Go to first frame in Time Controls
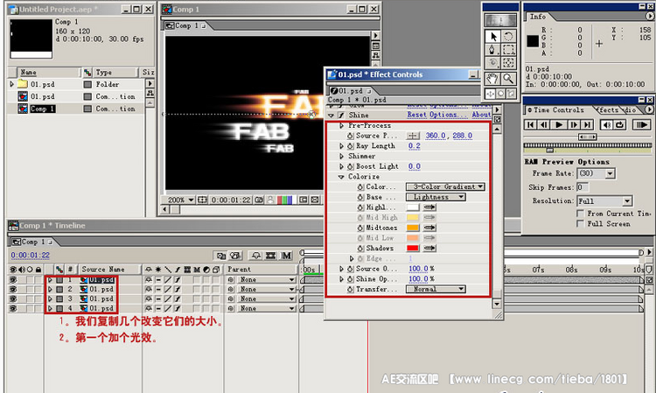Viewport: 656px width, 393px height. click(x=530, y=124)
